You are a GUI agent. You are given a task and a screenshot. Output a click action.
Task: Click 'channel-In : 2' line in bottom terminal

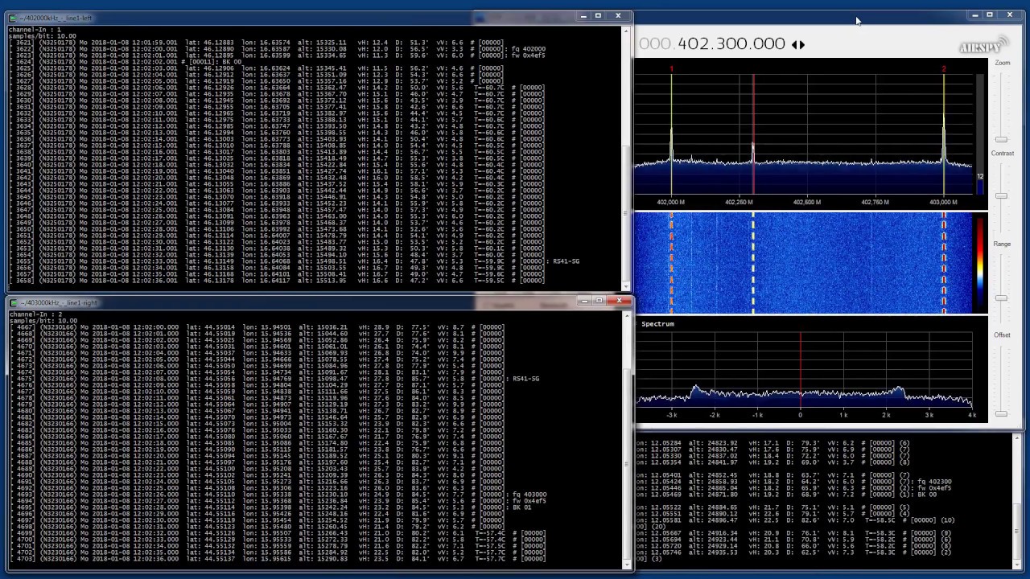35,314
